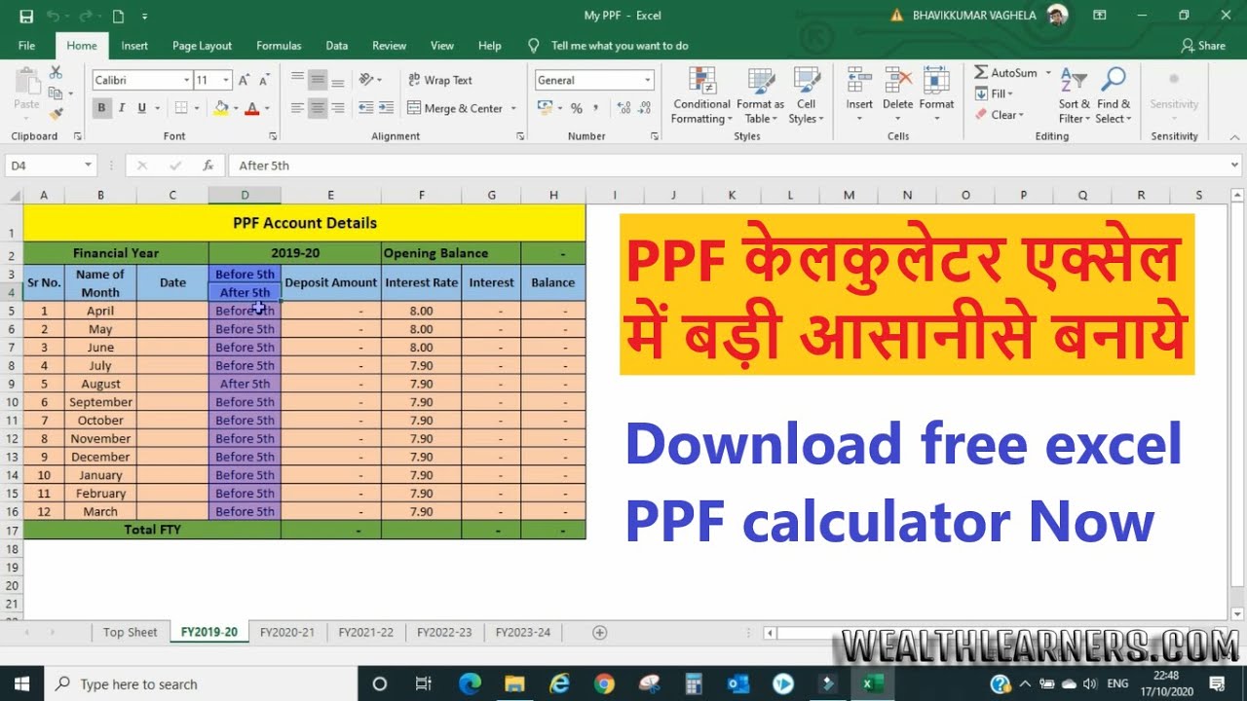Image resolution: width=1247 pixels, height=701 pixels.
Task: Toggle Middle Align vertical alignment
Action: tap(318, 80)
